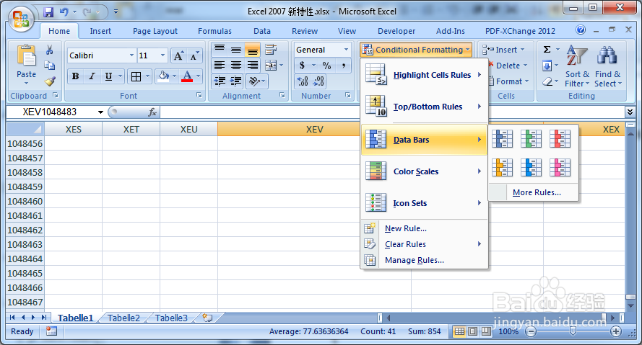Image resolution: width=642 pixels, height=345 pixels.
Task: Open Icon Sets submenu
Action: 424,203
